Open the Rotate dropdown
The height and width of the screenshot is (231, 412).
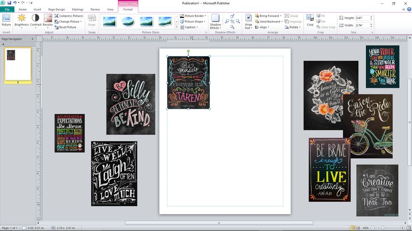[293, 27]
